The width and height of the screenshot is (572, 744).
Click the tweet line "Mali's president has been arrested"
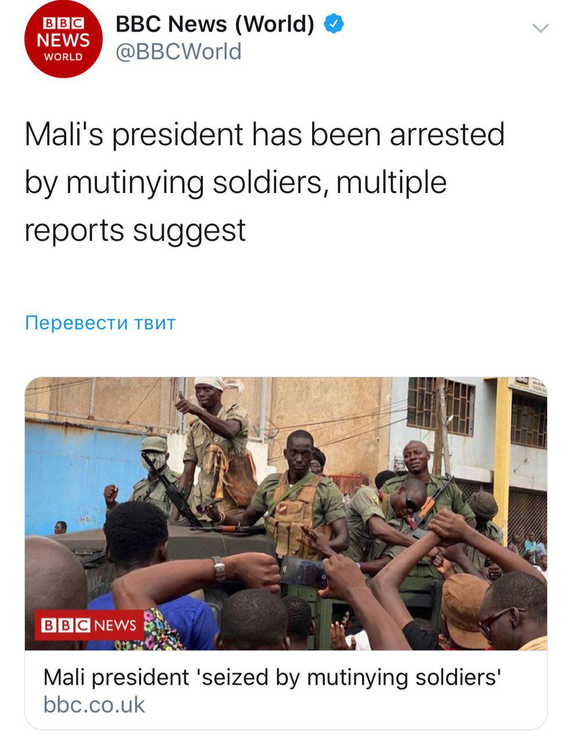(x=264, y=135)
